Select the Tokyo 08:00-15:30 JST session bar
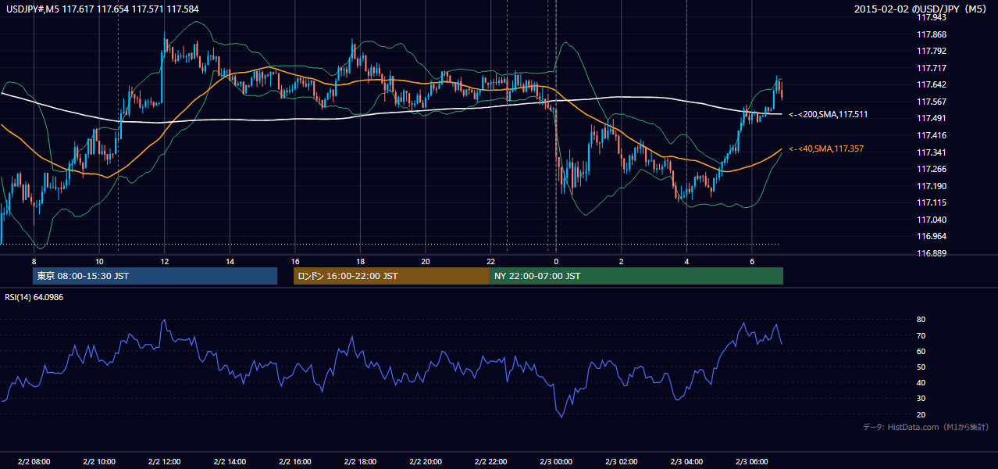Image resolution: width=998 pixels, height=469 pixels. click(155, 276)
